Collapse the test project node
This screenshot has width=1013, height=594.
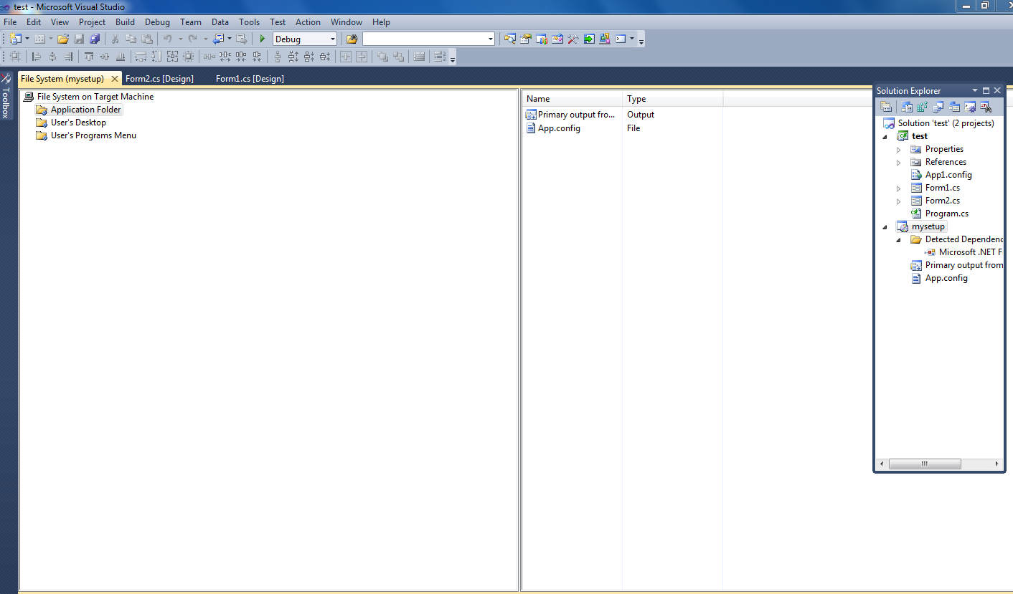click(884, 135)
